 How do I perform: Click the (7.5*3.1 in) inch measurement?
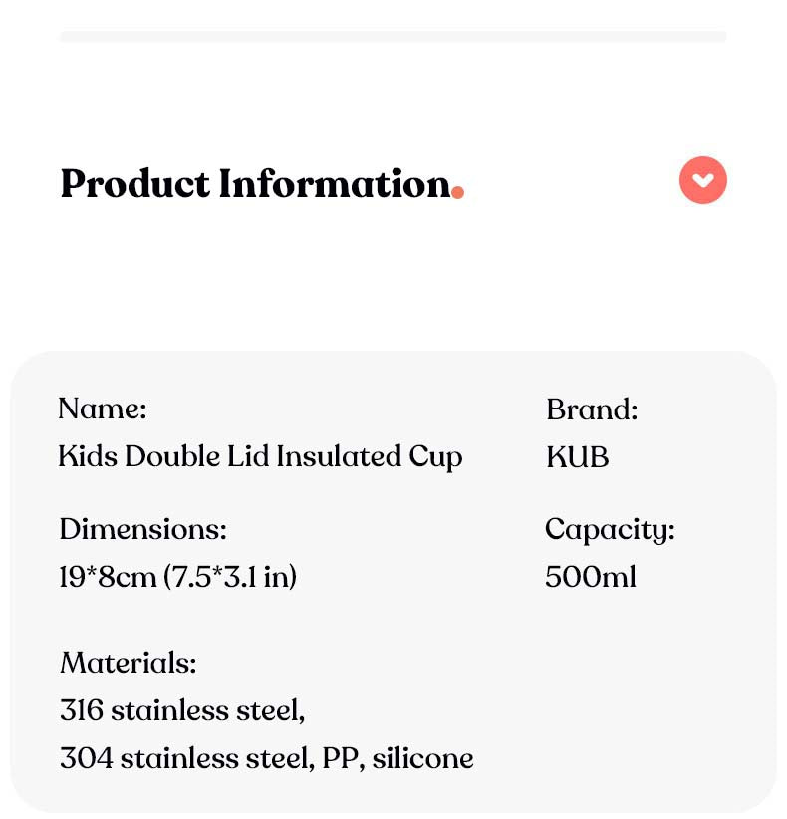click(x=230, y=577)
